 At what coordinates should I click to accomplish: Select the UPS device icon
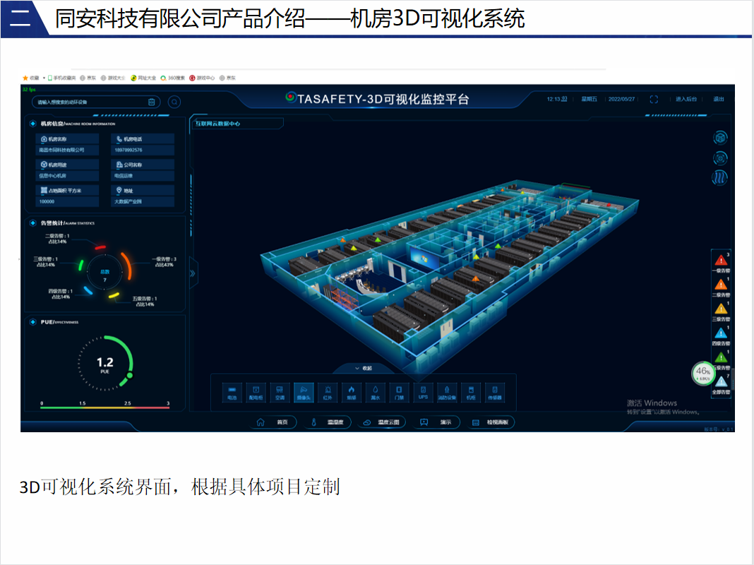(x=423, y=392)
